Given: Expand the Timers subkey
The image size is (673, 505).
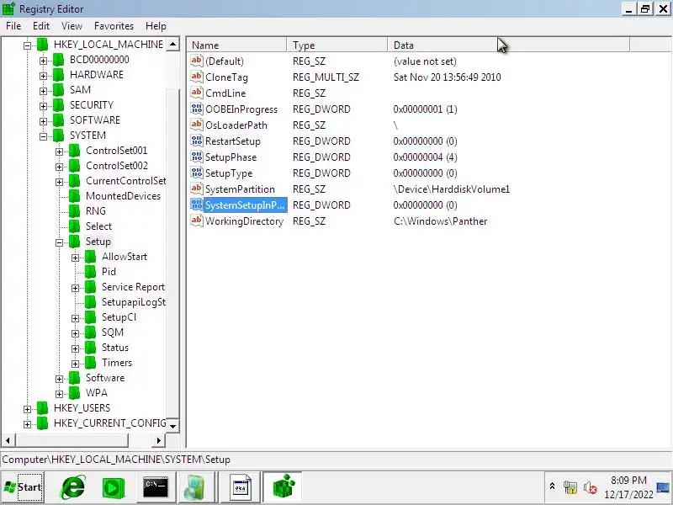Looking at the screenshot, I should [75, 364].
